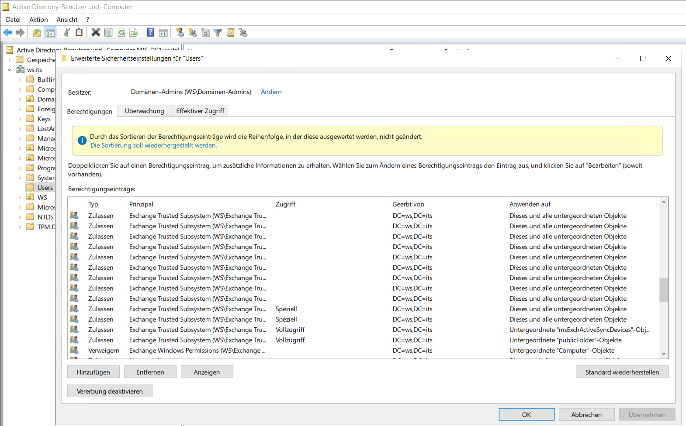
Task: Click the Keys folder icon in the tree
Action: coord(30,118)
